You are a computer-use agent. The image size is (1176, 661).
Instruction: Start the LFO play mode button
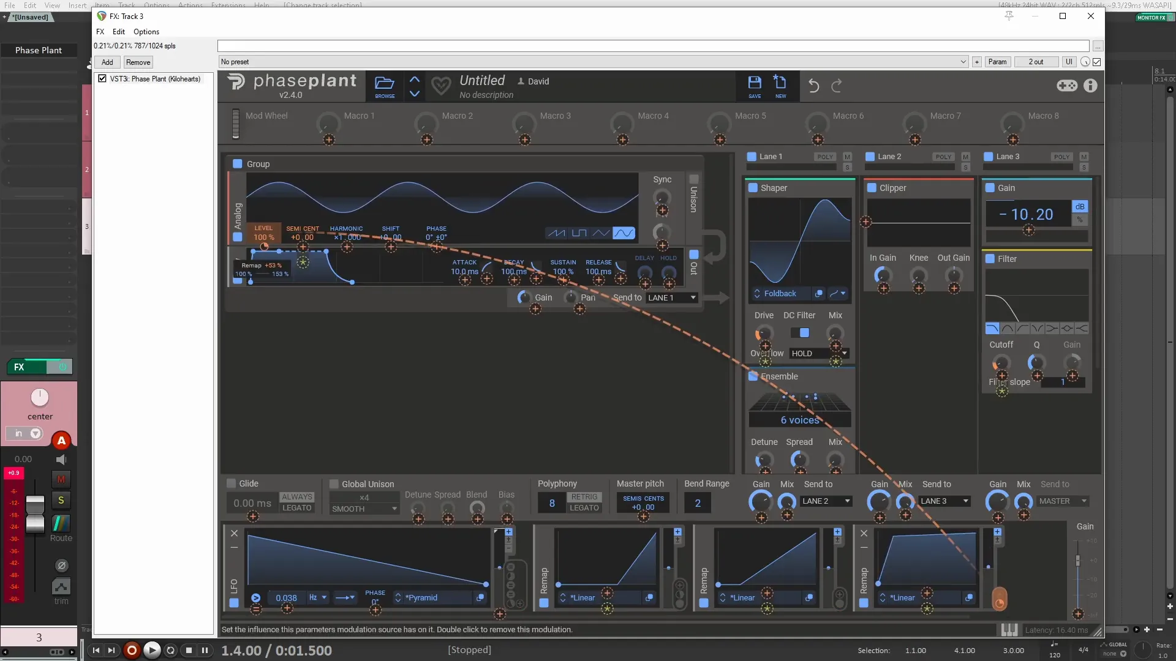256,598
